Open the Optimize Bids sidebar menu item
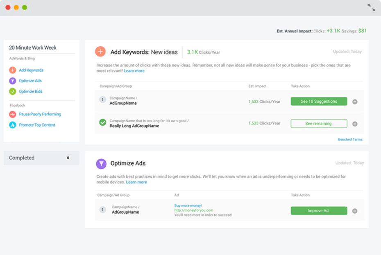This screenshot has width=381, height=255. pyautogui.click(x=31, y=91)
